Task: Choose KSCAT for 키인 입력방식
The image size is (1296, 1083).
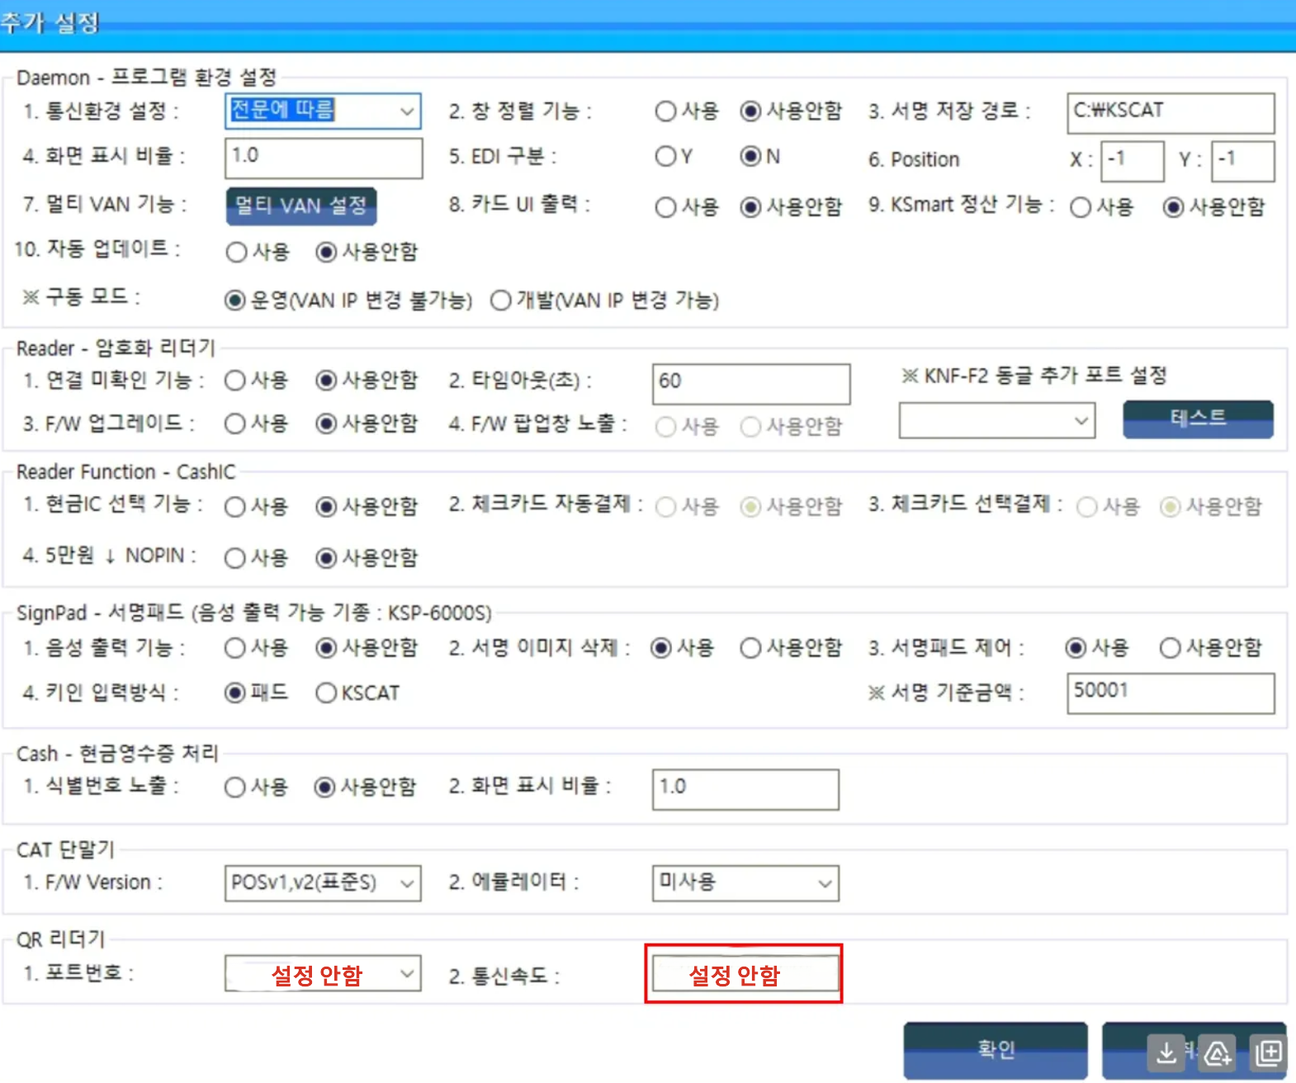Action: click(x=357, y=693)
